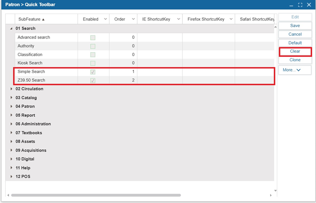
Task: Open the Order column dropdown arrow
Action: [133, 19]
